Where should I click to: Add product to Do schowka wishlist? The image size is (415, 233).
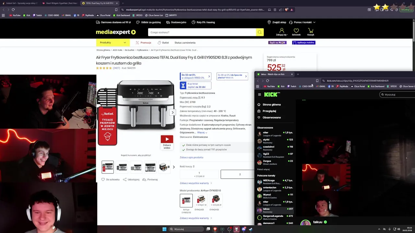point(111,180)
